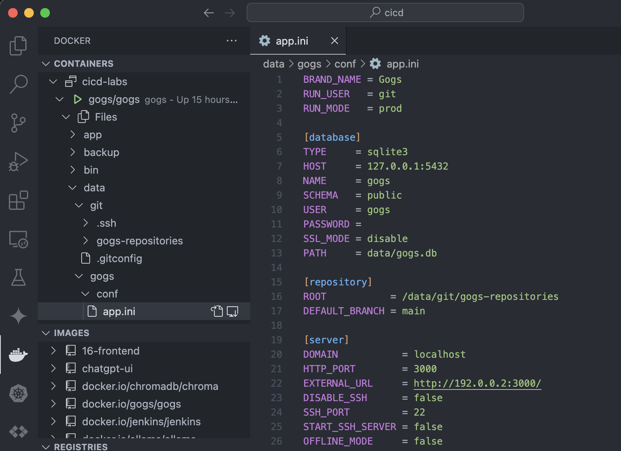Open the Run and Debug view
Screen dimensions: 621x451
[18, 162]
